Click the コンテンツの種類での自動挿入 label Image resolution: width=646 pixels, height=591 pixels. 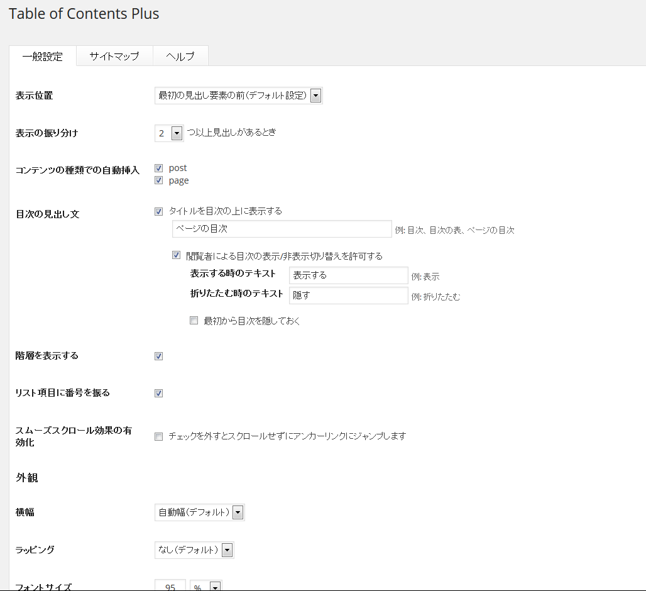tap(77, 170)
